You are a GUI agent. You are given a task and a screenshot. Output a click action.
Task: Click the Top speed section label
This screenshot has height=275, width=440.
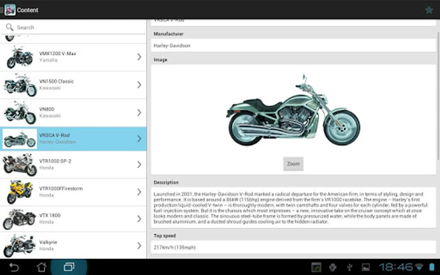tap(164, 236)
